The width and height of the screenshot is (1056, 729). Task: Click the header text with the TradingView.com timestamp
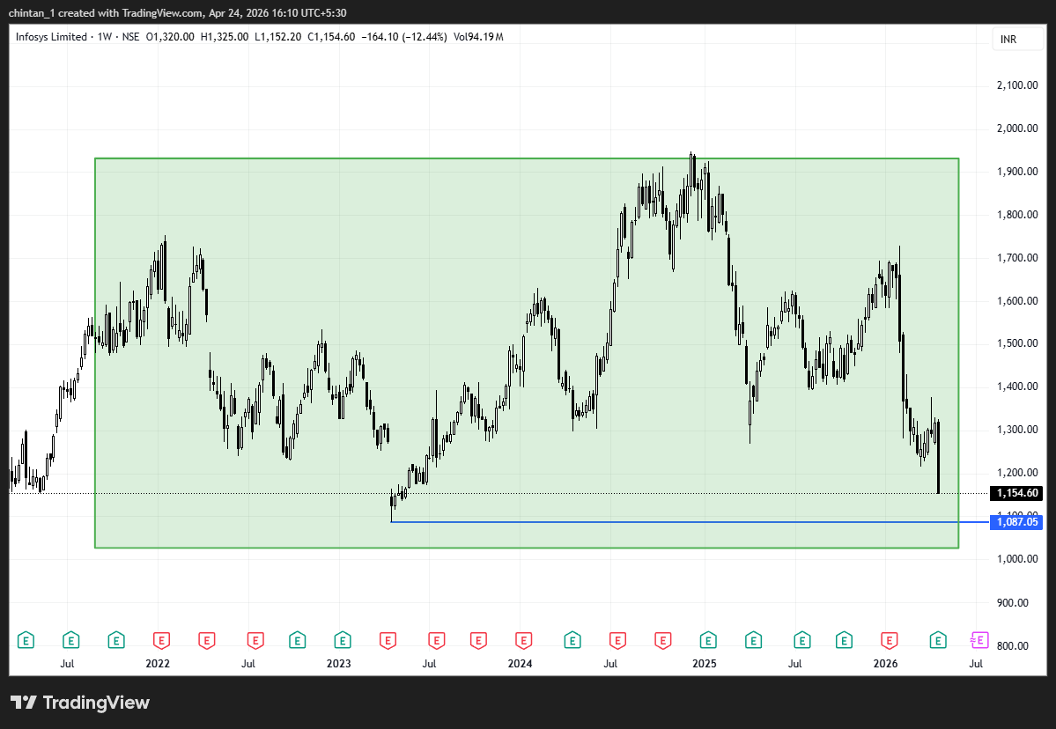tap(177, 13)
